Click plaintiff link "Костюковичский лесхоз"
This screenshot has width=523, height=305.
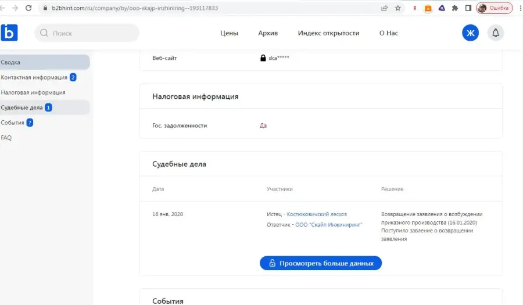pos(317,214)
